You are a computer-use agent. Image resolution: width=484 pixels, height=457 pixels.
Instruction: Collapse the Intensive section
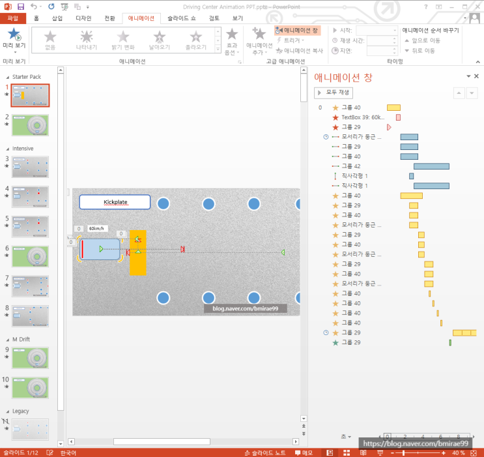8,149
